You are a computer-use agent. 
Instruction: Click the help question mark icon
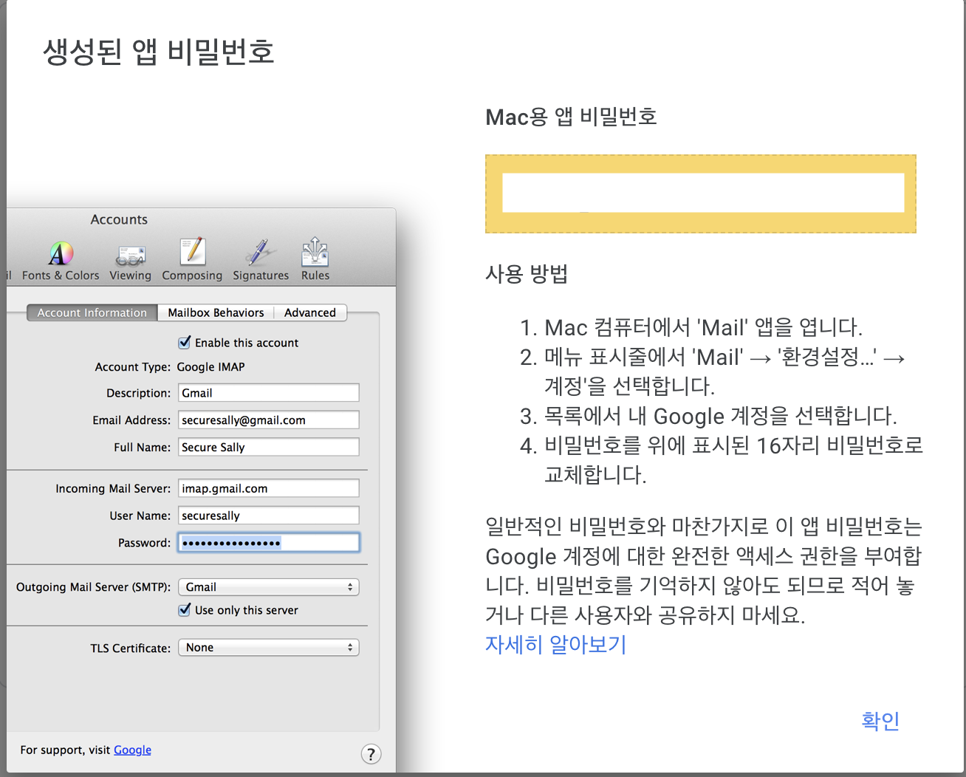point(371,754)
